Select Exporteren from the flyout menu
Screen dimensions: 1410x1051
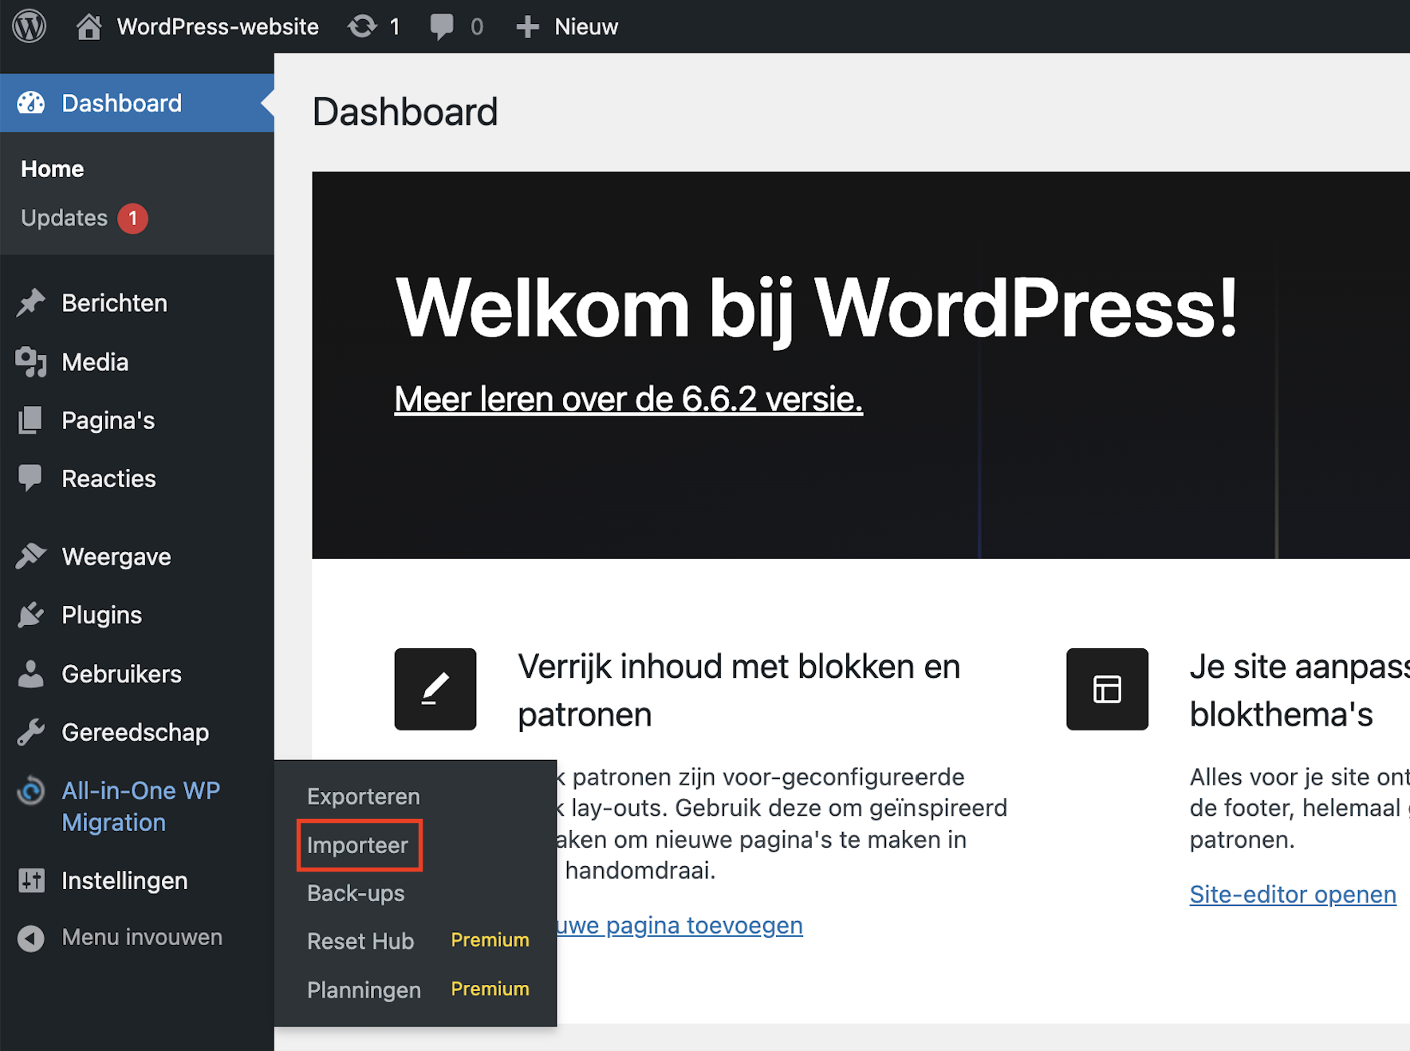pyautogui.click(x=363, y=797)
